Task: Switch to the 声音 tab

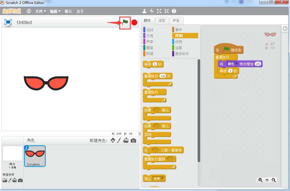Action: click(x=176, y=21)
